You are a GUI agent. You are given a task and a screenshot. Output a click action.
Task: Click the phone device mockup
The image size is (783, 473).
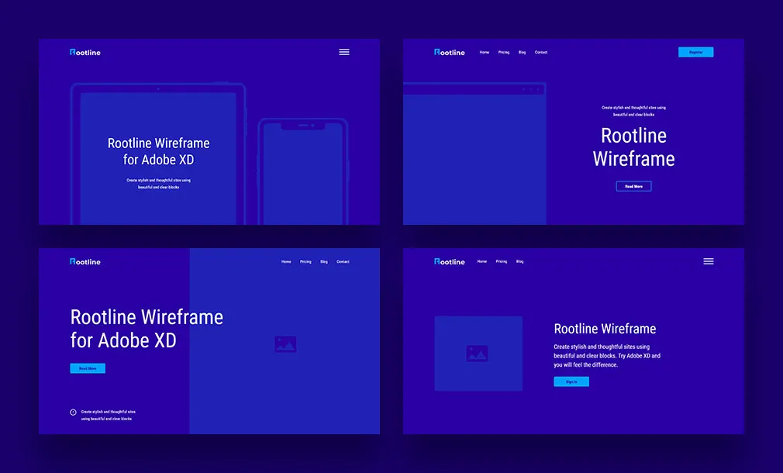[302, 171]
